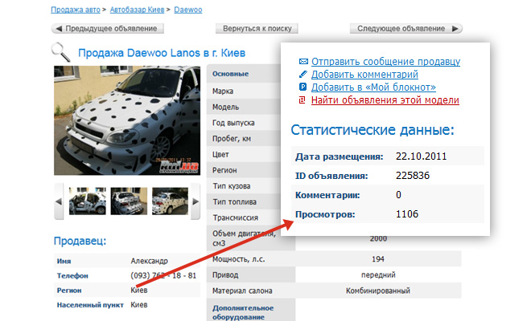Open Отправить сообщение продавцу link
This screenshot has width=531, height=321.
click(x=385, y=62)
